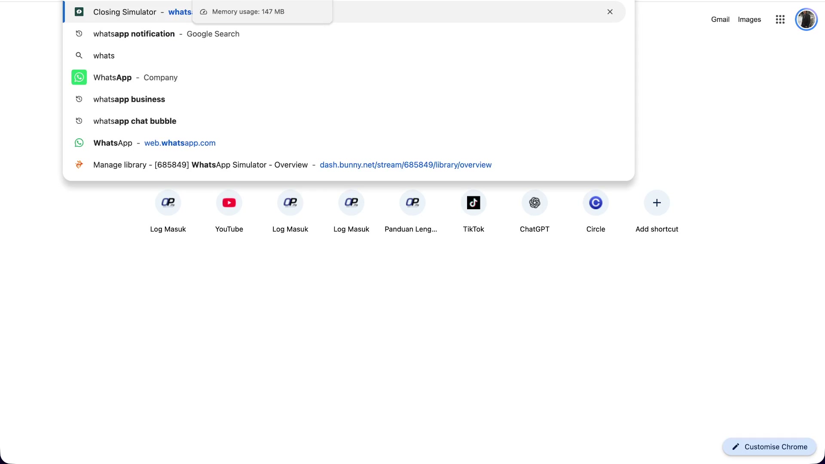Open the YouTube shortcut icon
Image resolution: width=825 pixels, height=464 pixels.
click(229, 203)
